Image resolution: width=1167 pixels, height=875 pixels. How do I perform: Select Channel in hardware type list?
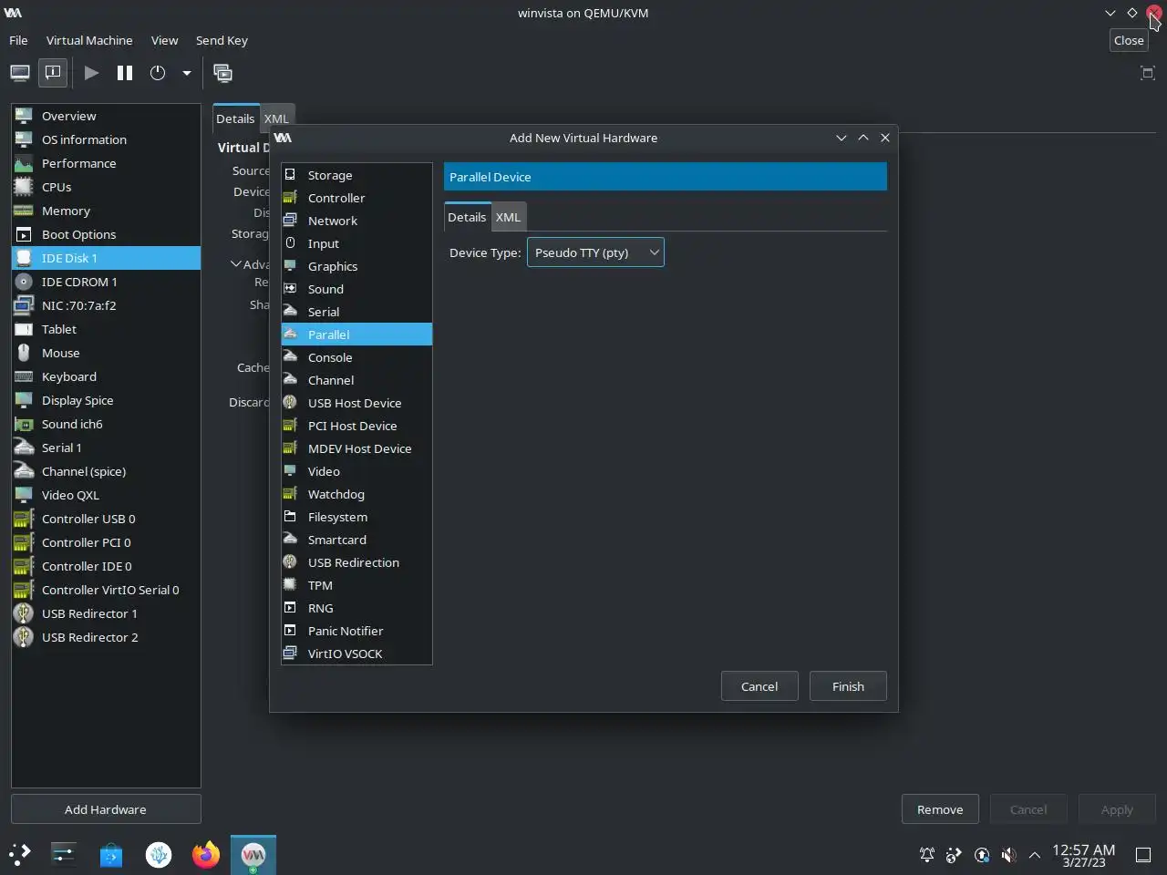point(356,380)
